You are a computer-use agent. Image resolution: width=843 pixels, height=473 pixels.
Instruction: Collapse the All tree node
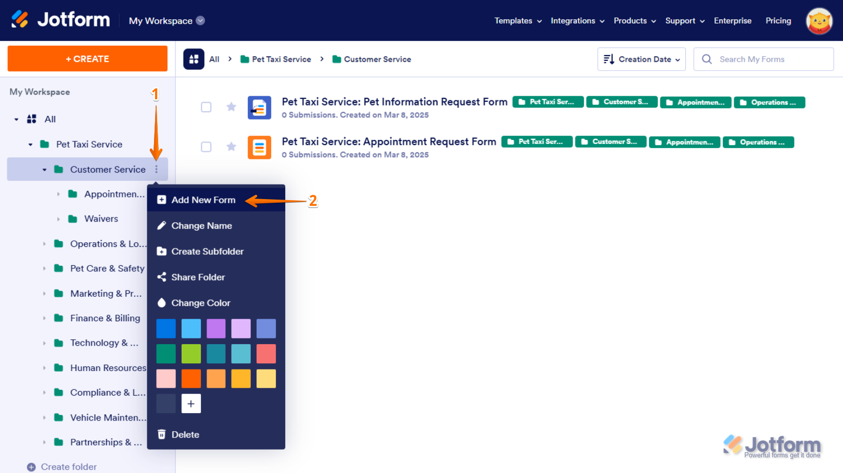pyautogui.click(x=16, y=120)
